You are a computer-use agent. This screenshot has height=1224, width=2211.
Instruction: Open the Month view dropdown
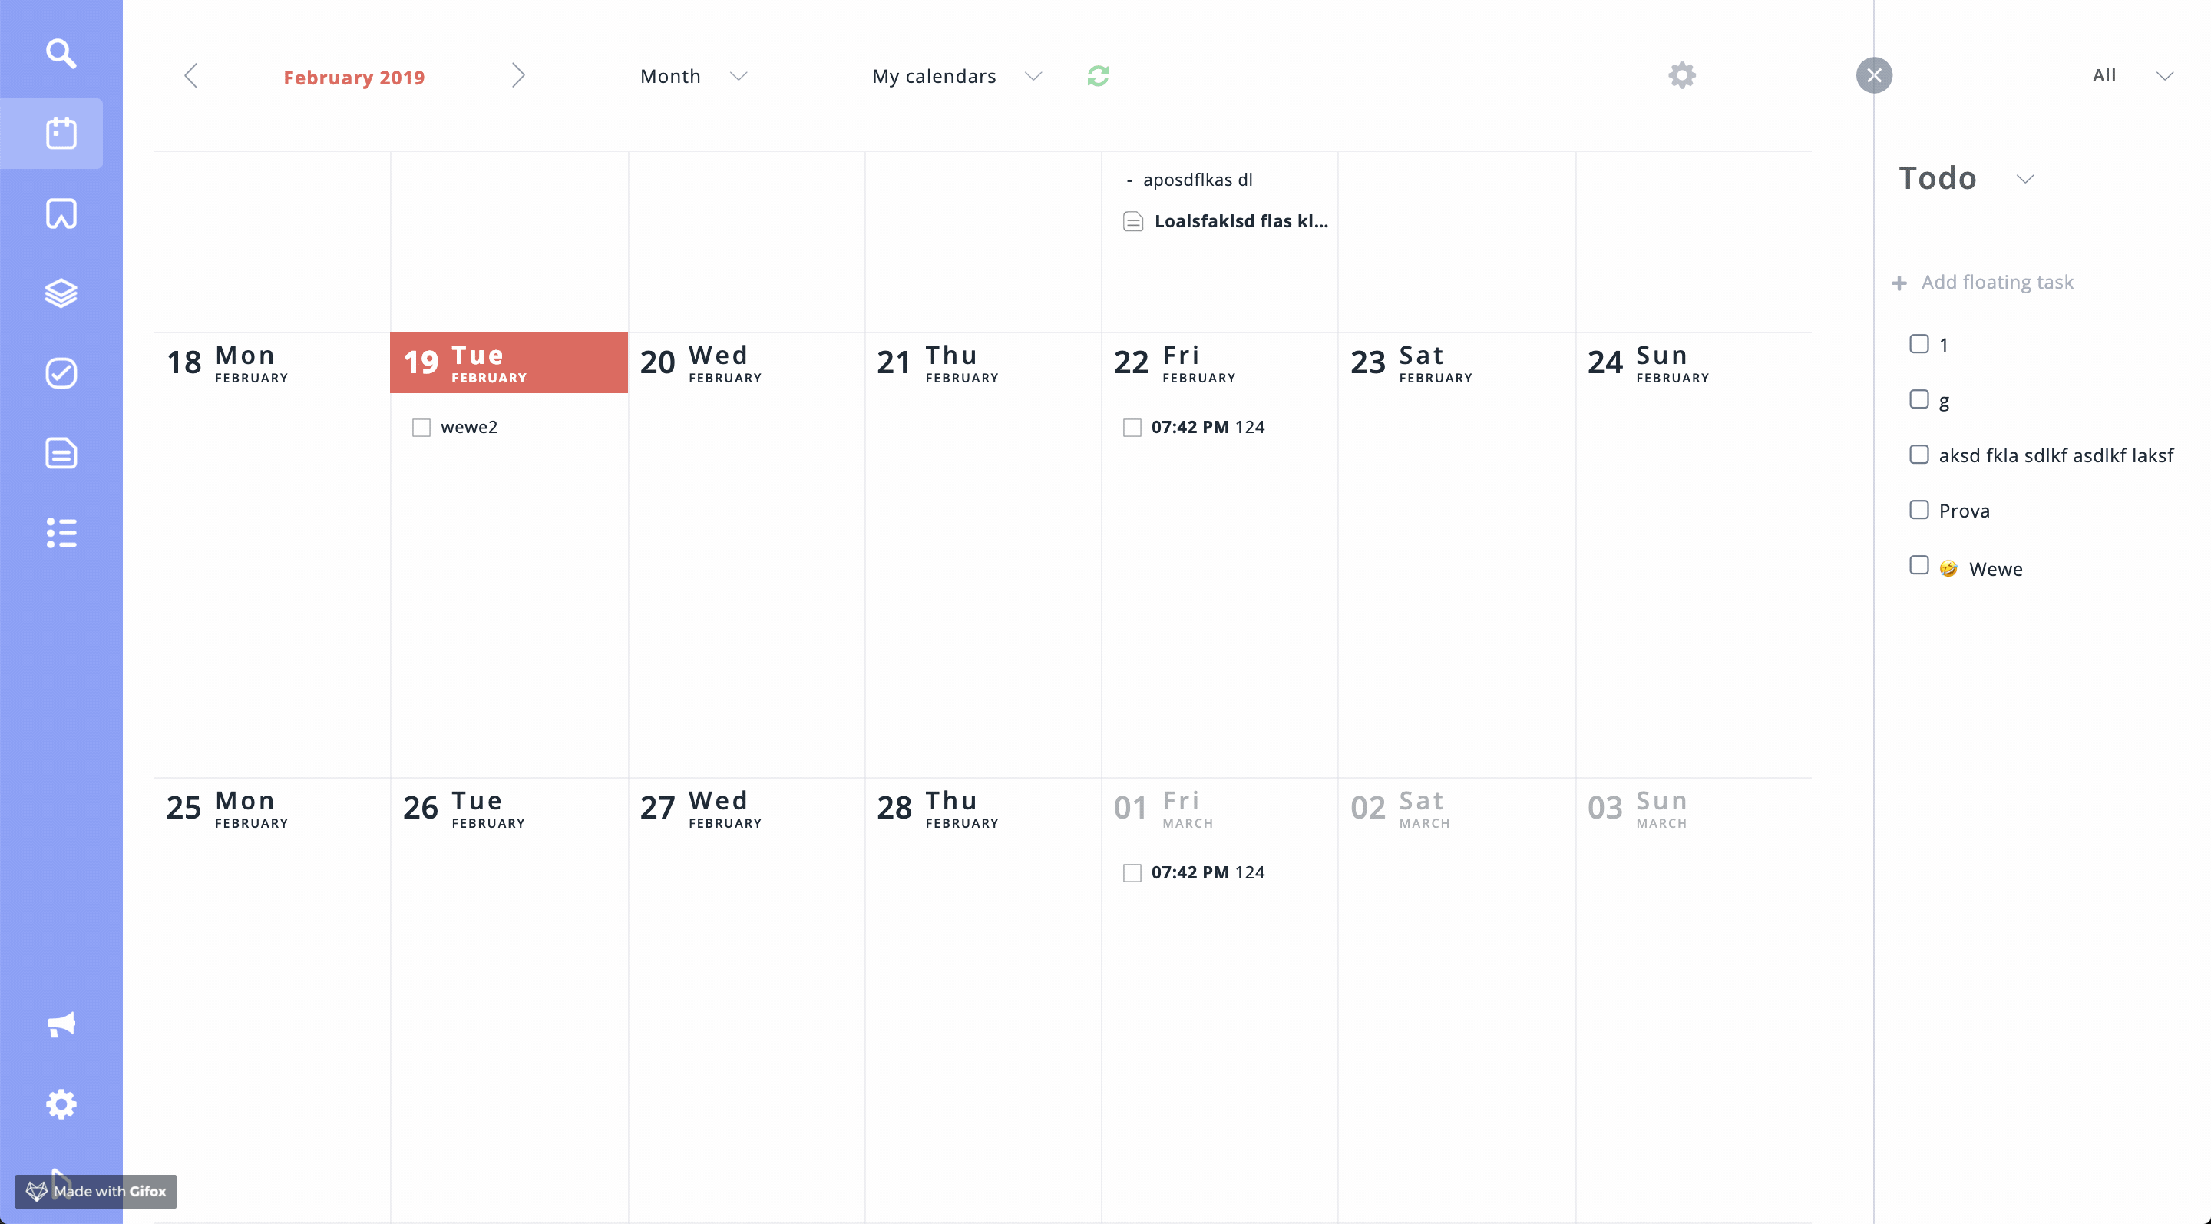point(693,76)
